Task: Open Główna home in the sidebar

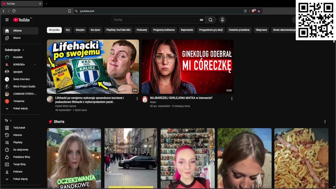Action: click(21, 31)
